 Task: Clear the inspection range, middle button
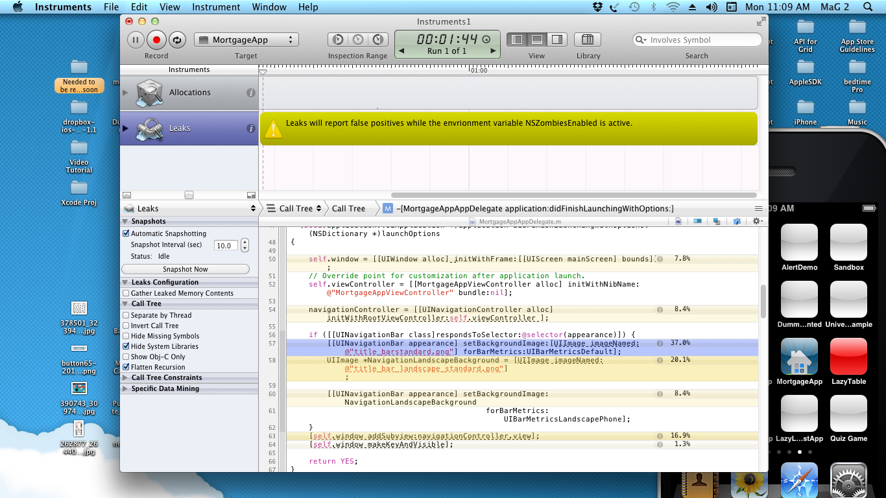pos(358,40)
